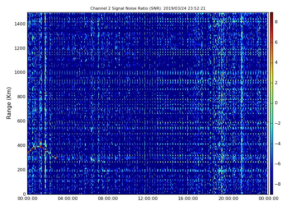287x215 pixels.
Task: Click the 1000 range tick label
Action: (20, 72)
